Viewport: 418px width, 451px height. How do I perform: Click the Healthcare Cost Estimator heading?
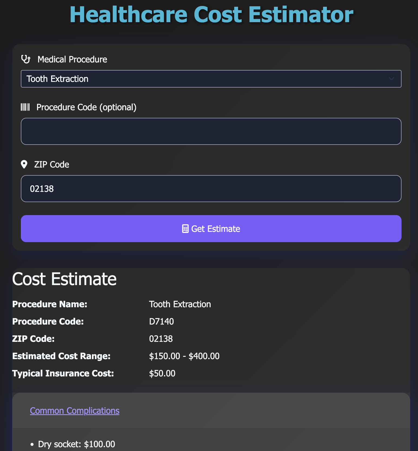[x=211, y=14]
